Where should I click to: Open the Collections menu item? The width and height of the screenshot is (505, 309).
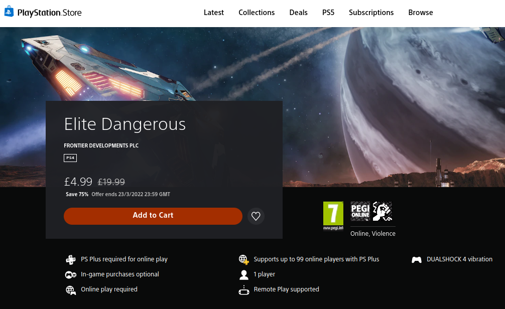257,13
